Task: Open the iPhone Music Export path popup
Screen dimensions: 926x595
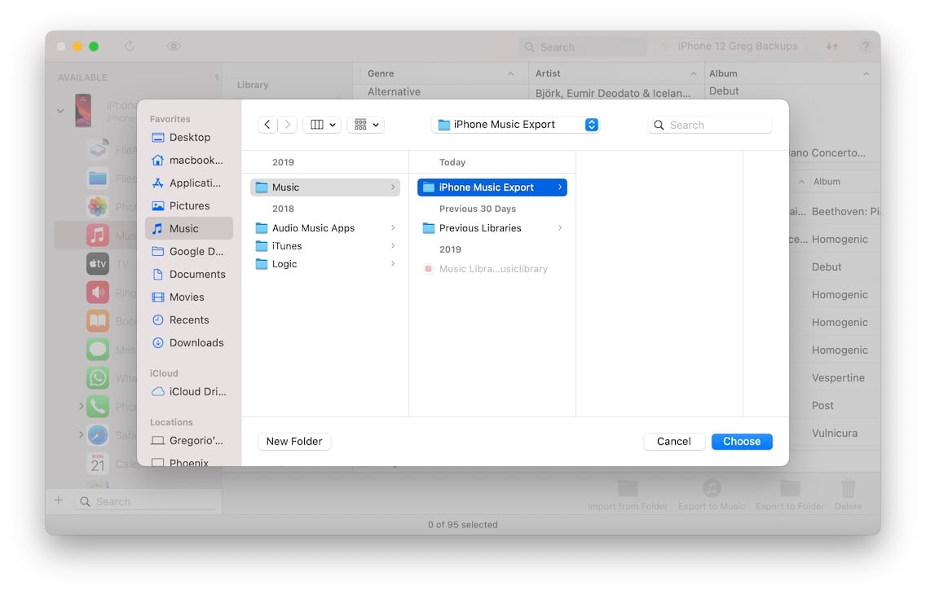Action: (515, 125)
